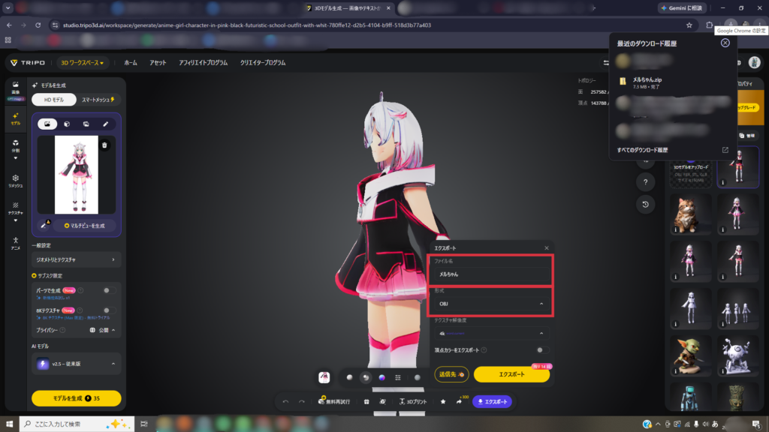Viewport: 769px width, 432px height.
Task: Click the undo arrow in bottom toolbar
Action: point(285,402)
